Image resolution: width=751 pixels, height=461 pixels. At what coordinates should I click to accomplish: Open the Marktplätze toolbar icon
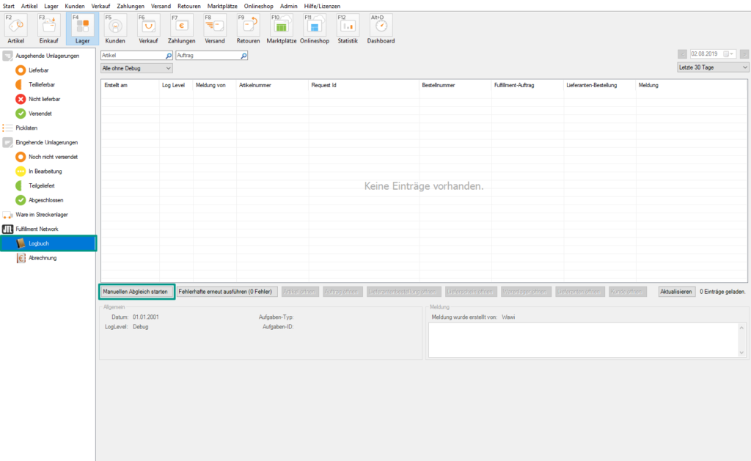point(282,28)
